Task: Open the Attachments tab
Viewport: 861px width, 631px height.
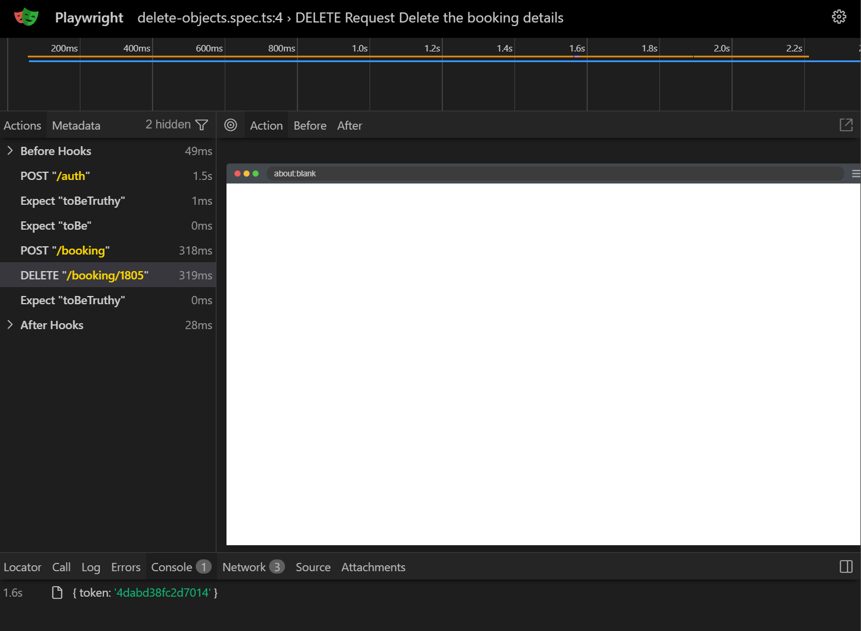Action: click(x=373, y=566)
